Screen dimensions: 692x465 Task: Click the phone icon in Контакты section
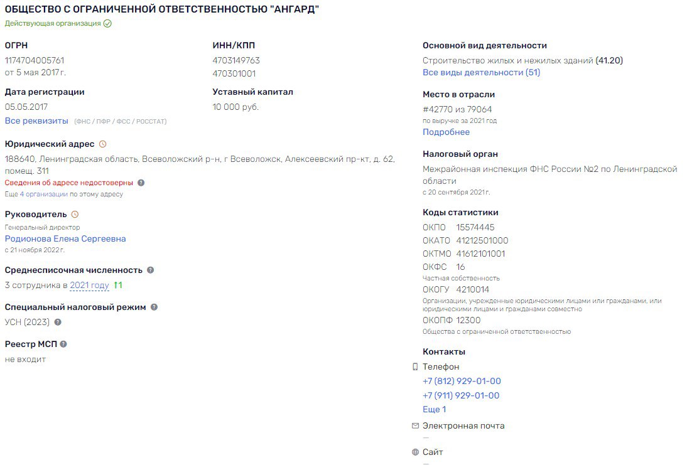pyautogui.click(x=414, y=366)
